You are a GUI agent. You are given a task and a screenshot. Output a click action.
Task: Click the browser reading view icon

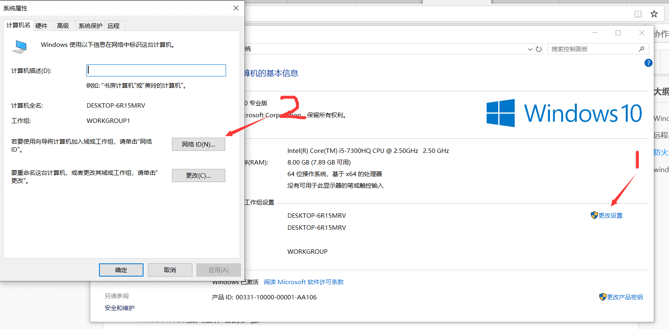click(638, 14)
